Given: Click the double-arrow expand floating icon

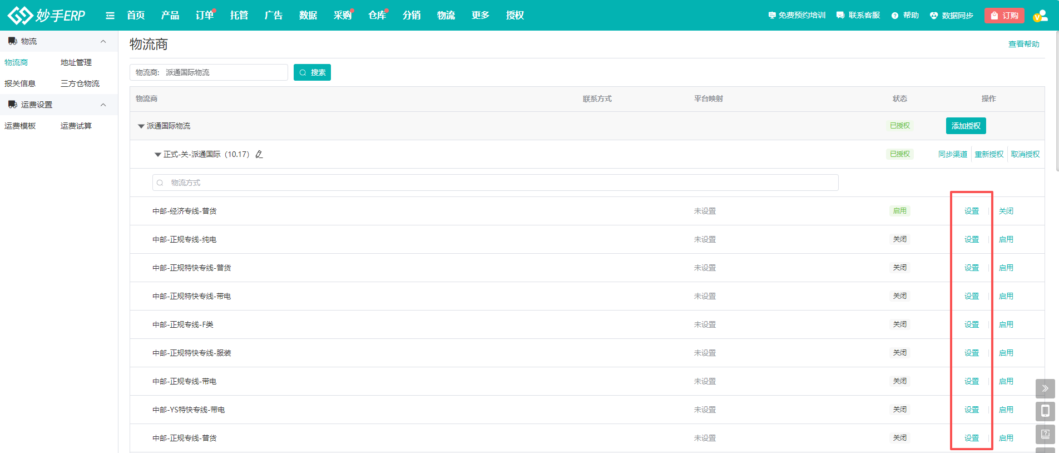Looking at the screenshot, I should [1045, 388].
